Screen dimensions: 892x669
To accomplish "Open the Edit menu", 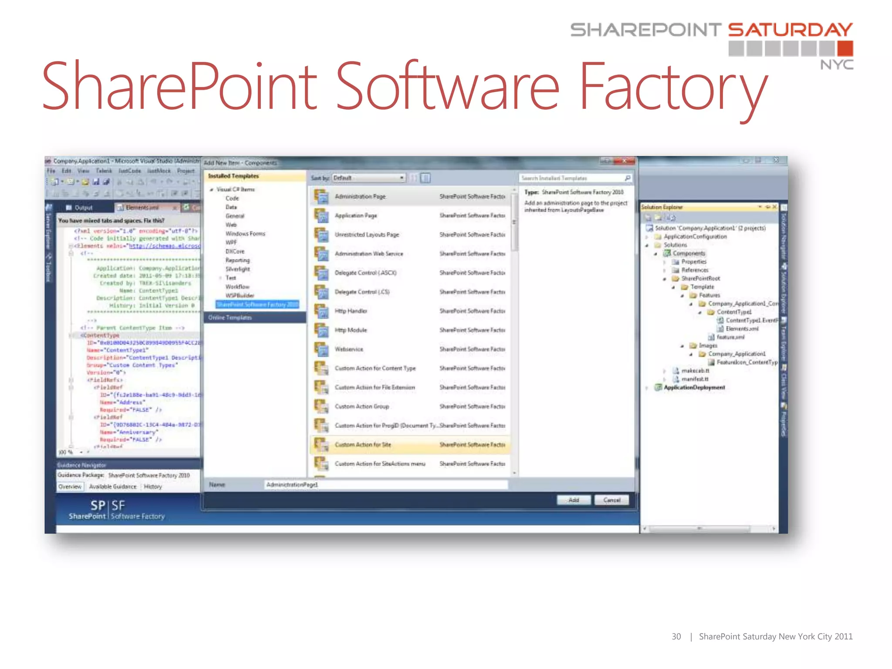I will [x=66, y=171].
